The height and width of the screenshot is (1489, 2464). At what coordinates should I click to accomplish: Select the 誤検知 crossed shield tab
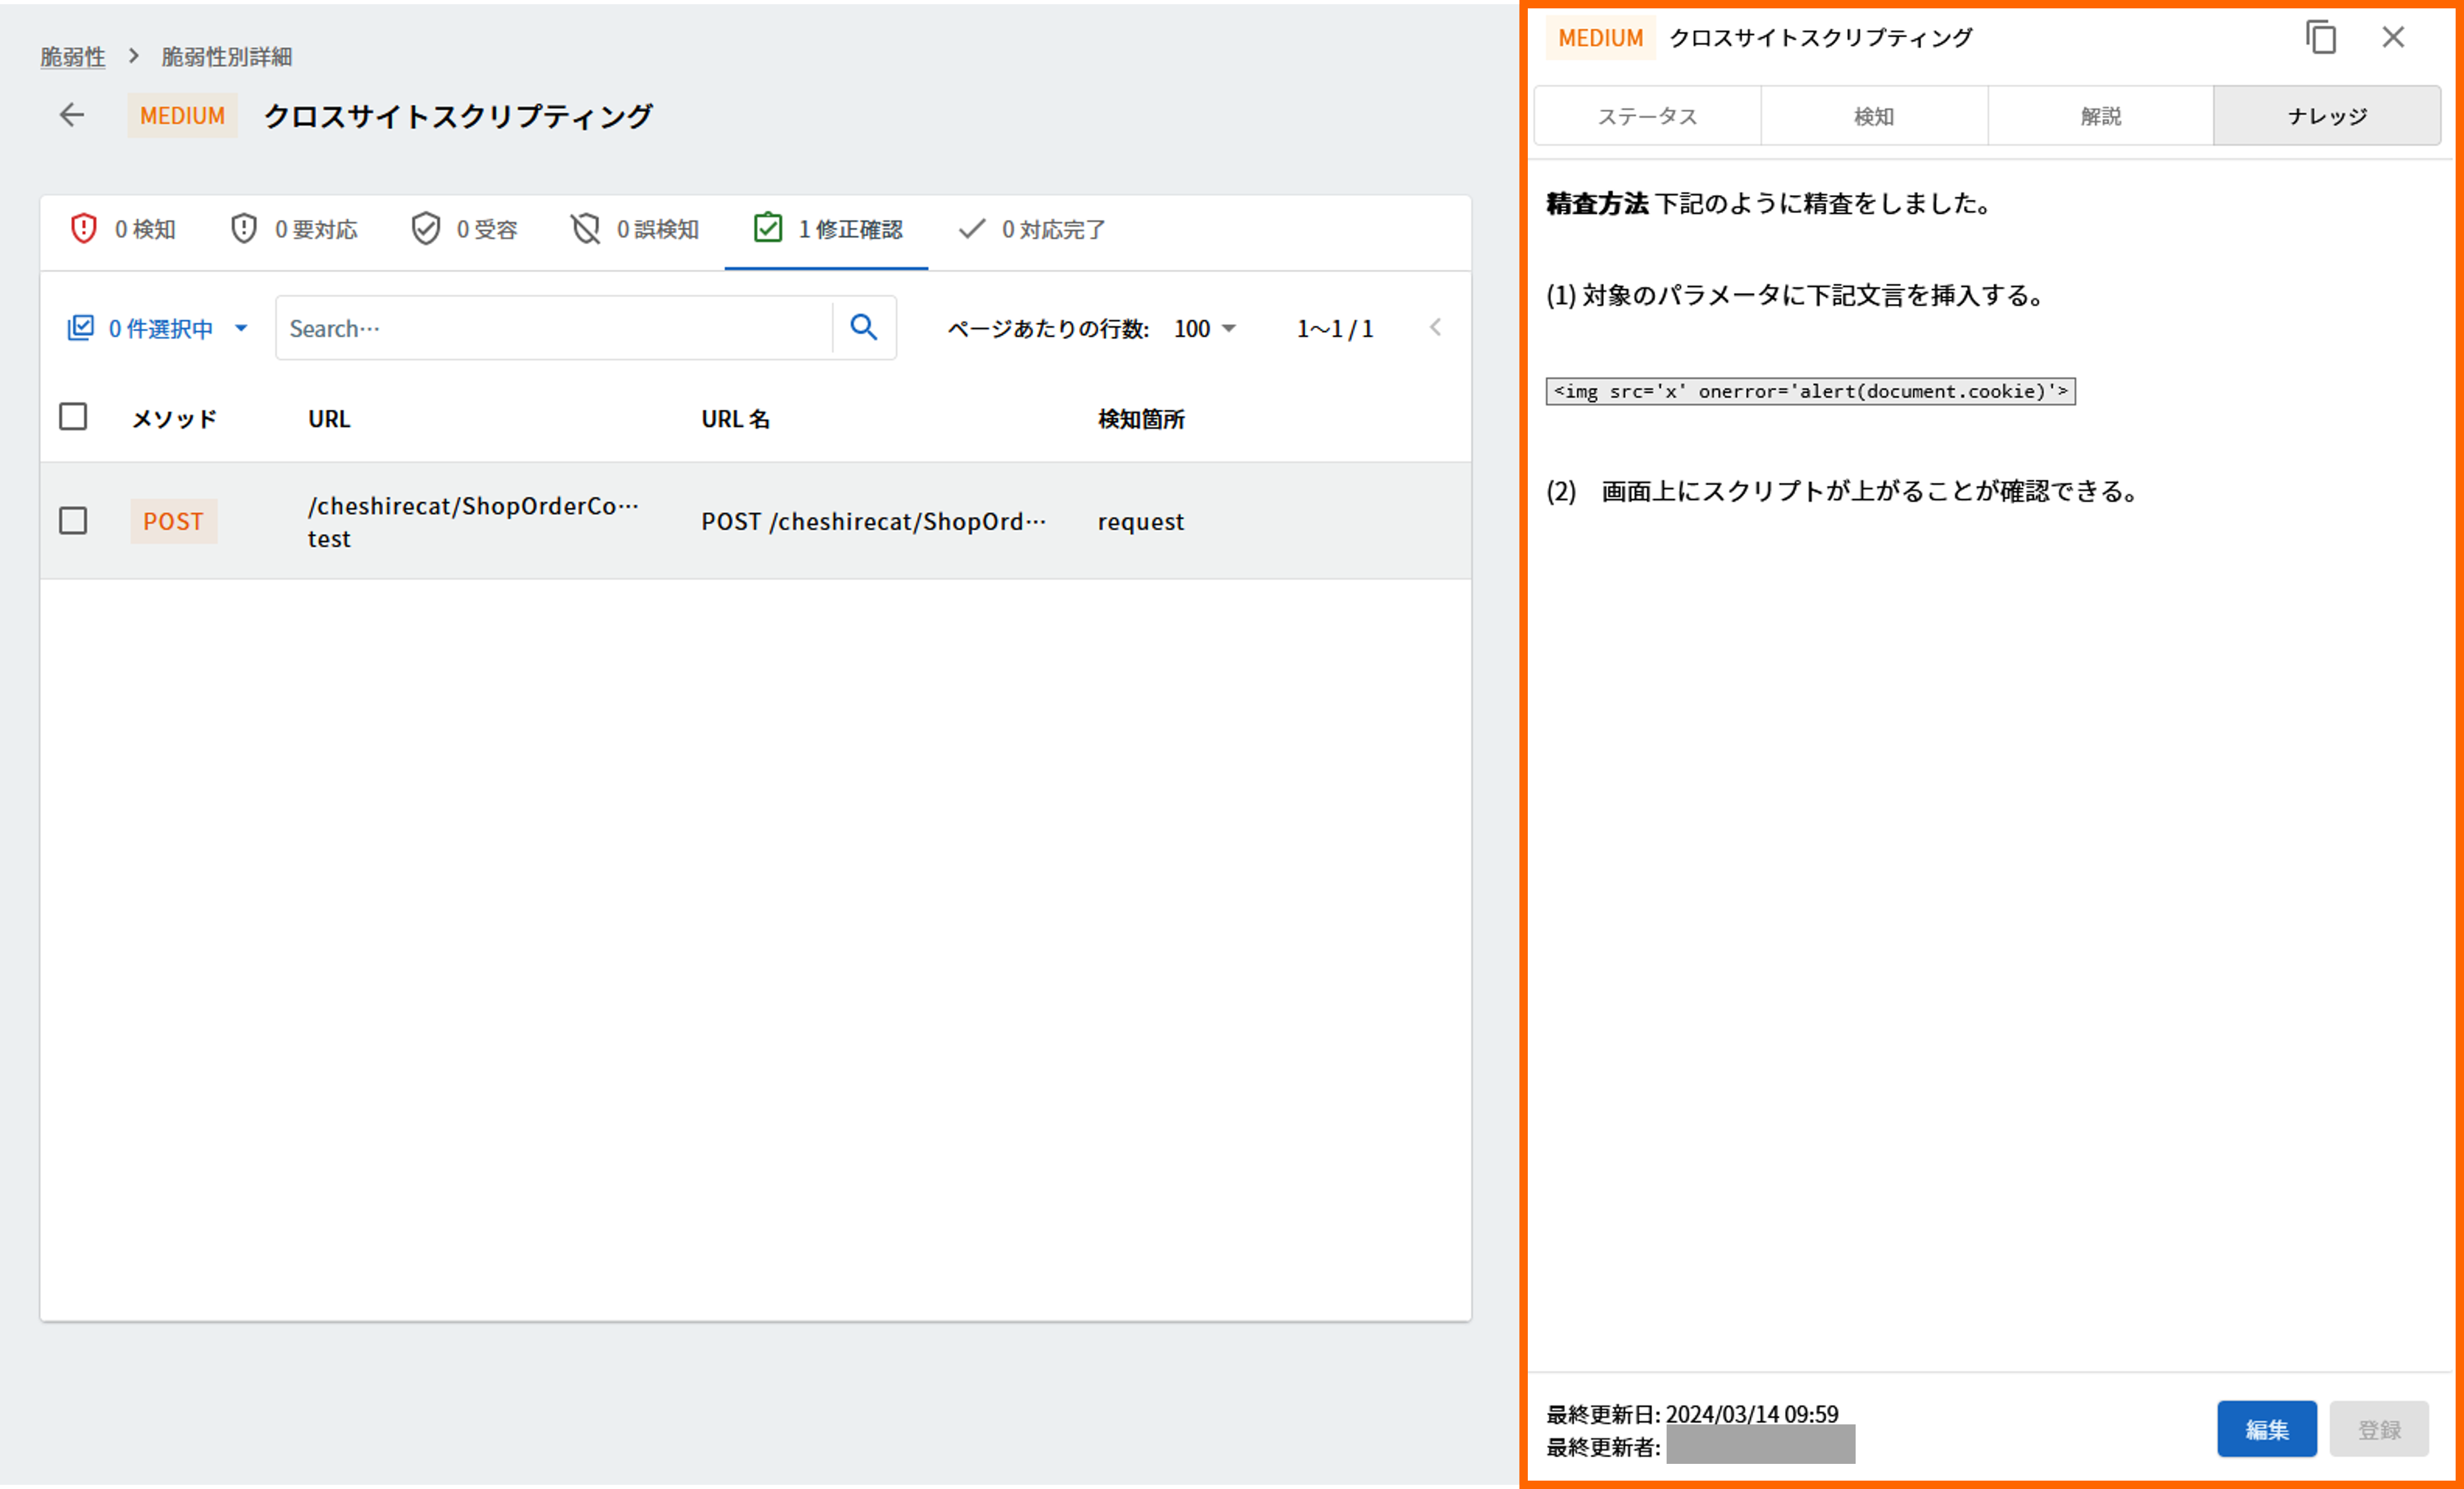tap(634, 229)
